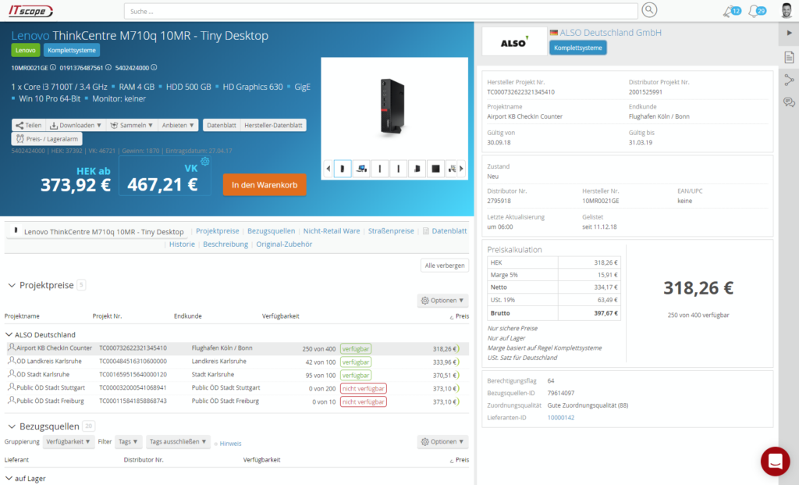The height and width of the screenshot is (485, 799).
Task: Click Komplettsysteme tag under product title
Action: [71, 50]
